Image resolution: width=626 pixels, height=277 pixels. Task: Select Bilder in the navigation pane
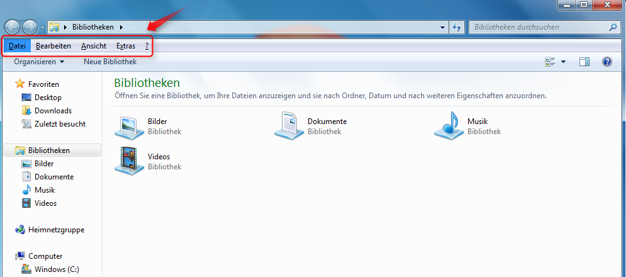pos(44,164)
